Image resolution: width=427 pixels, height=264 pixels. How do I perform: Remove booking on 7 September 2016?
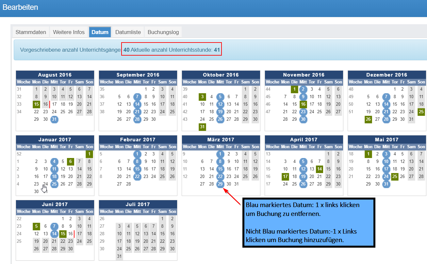(x=137, y=97)
